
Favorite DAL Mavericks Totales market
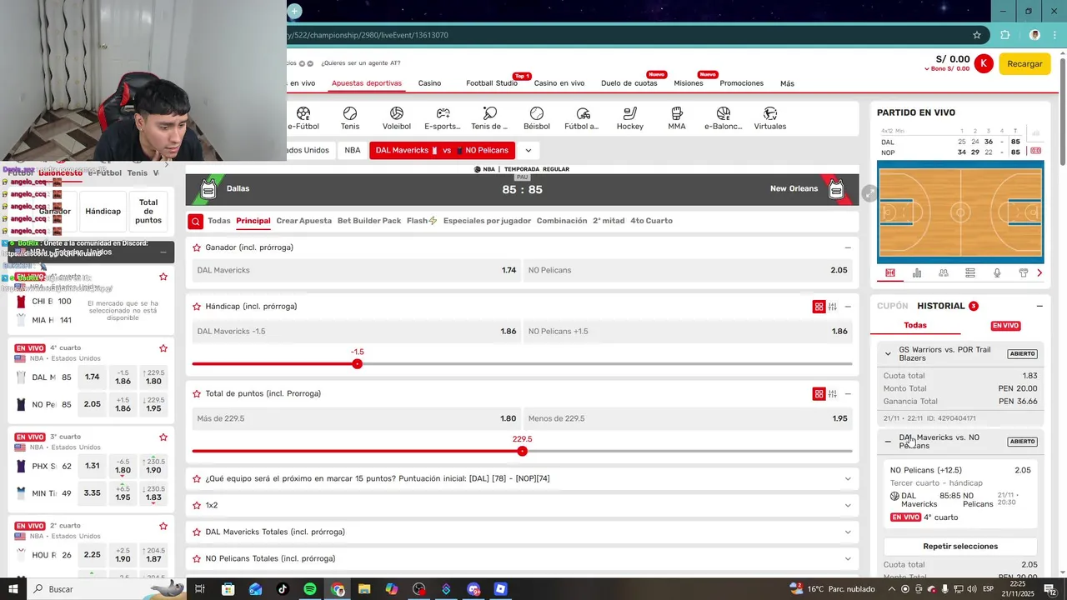click(197, 532)
